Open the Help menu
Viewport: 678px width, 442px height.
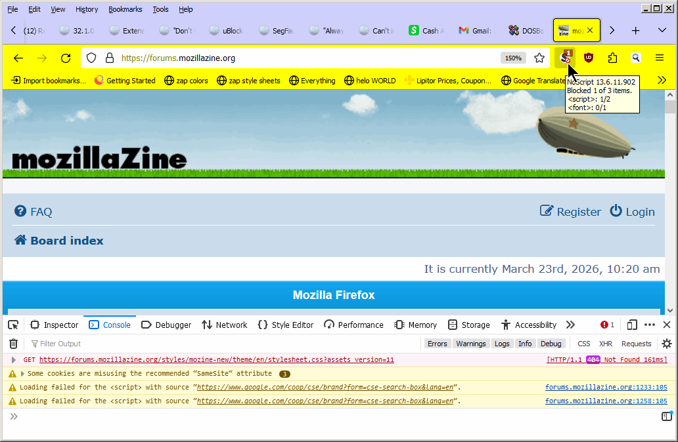pyautogui.click(x=185, y=9)
